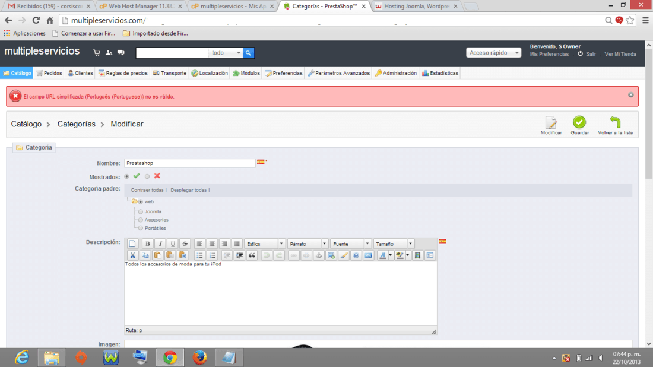The height and width of the screenshot is (367, 653).
Task: Open the Estadísticas menu tab
Action: tap(440, 73)
